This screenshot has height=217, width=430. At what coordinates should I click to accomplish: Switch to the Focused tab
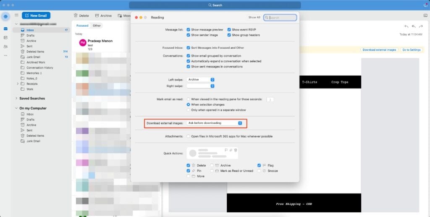click(x=82, y=26)
